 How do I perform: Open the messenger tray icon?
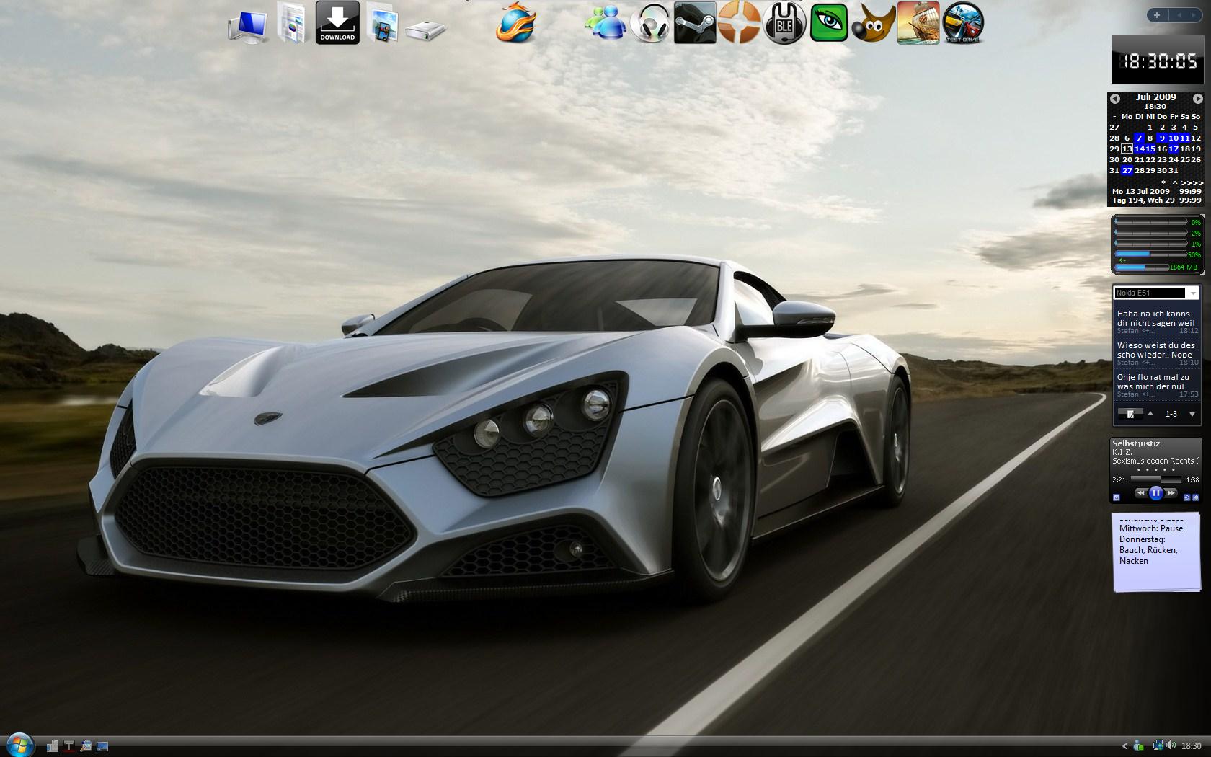tap(1139, 746)
